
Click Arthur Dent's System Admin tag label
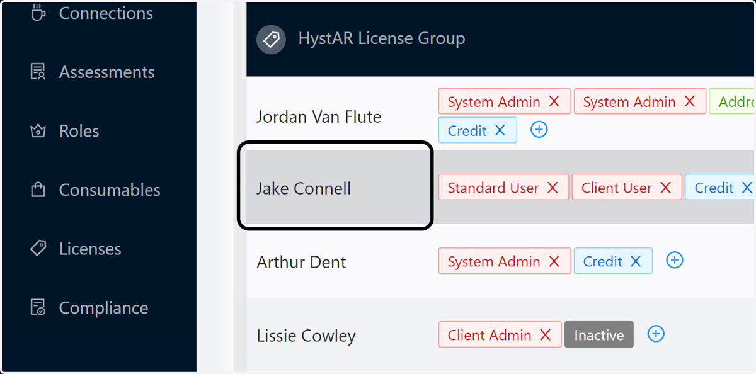[494, 261]
